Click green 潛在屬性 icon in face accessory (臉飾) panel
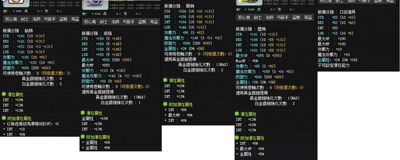This screenshot has height=160, width=400. (4, 94)
